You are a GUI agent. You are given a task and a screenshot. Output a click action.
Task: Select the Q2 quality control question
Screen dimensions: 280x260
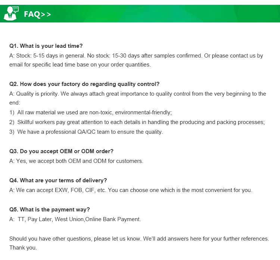84,84
